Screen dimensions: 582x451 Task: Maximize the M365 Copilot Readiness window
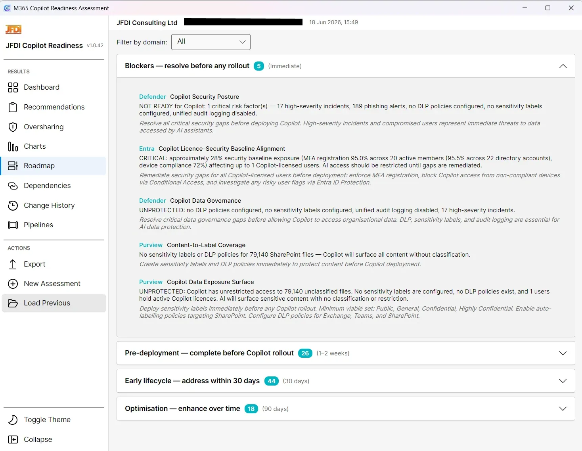548,8
